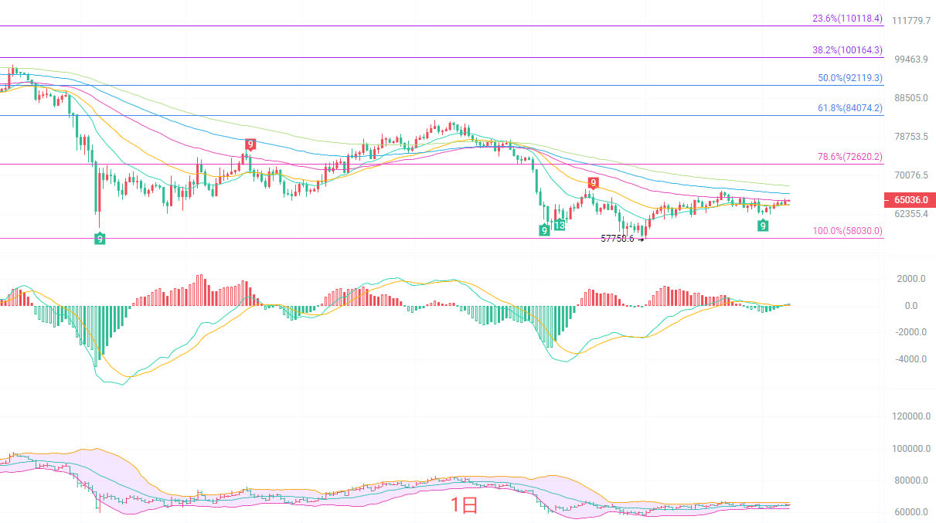Click the 78753.5 price axis value
The width and height of the screenshot is (936, 523).
pyautogui.click(x=910, y=137)
